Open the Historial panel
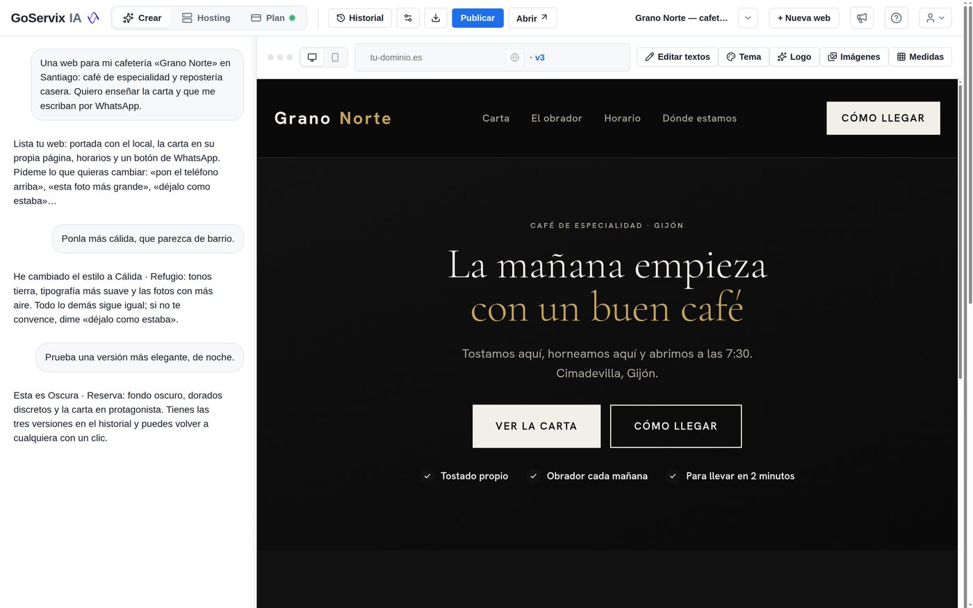This screenshot has width=973, height=608. click(x=360, y=18)
